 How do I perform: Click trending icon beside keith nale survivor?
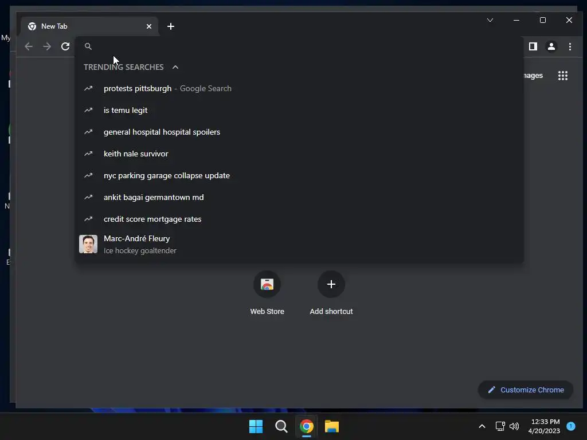(x=88, y=154)
